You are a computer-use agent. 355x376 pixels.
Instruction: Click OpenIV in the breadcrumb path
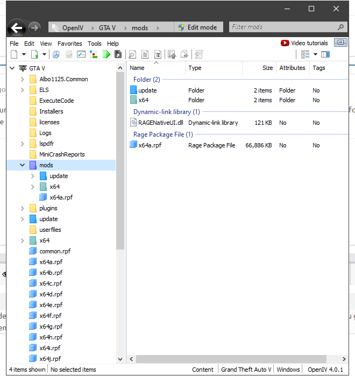[x=73, y=28]
